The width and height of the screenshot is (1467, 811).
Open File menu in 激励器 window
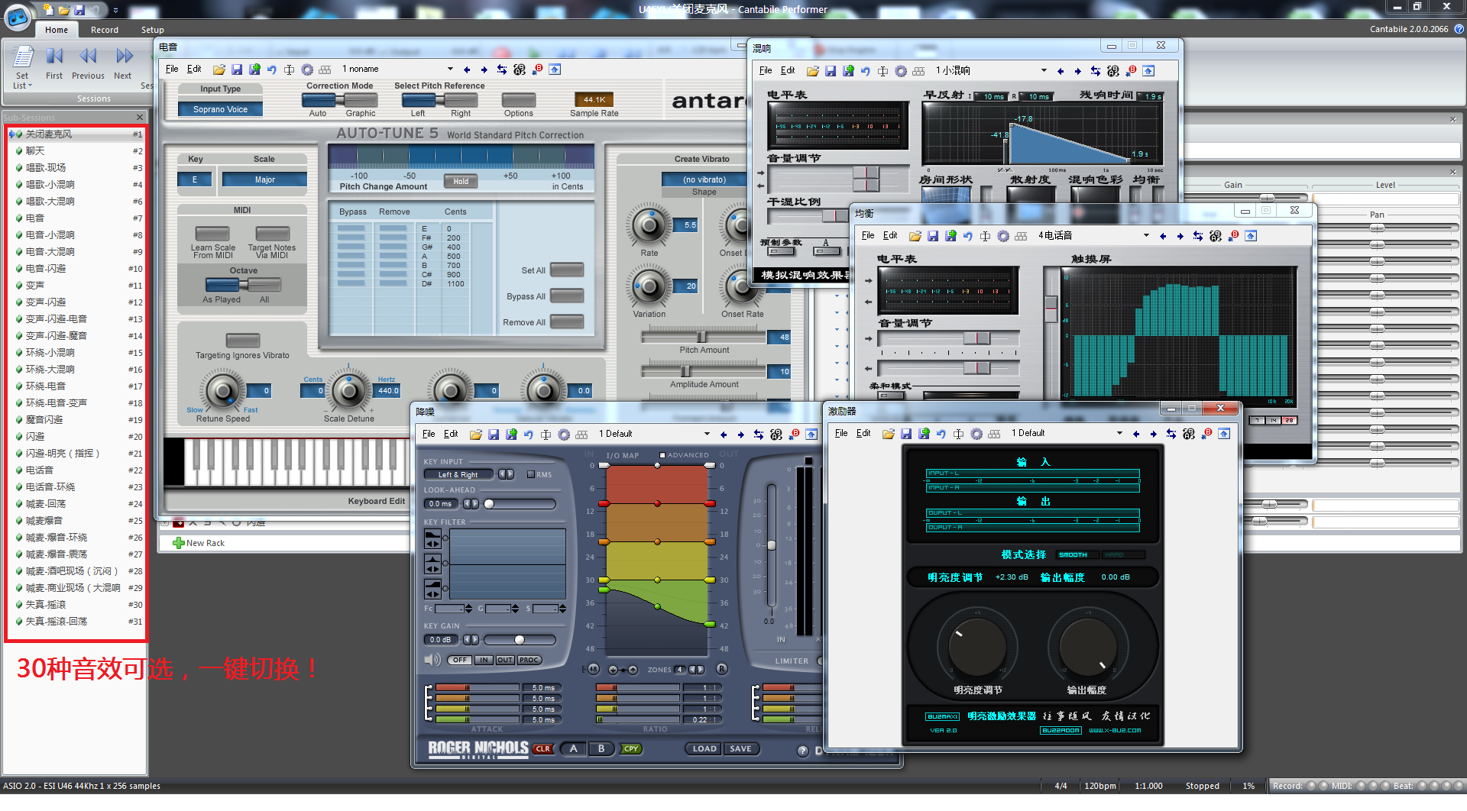841,433
